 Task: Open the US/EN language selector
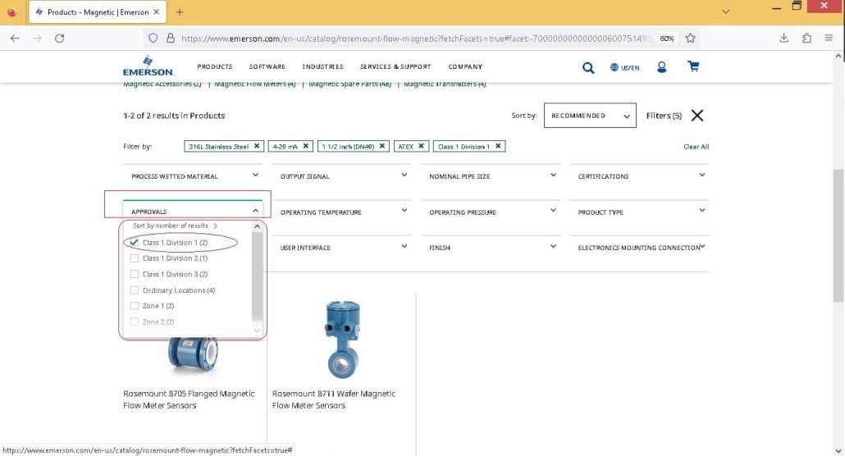coord(624,67)
